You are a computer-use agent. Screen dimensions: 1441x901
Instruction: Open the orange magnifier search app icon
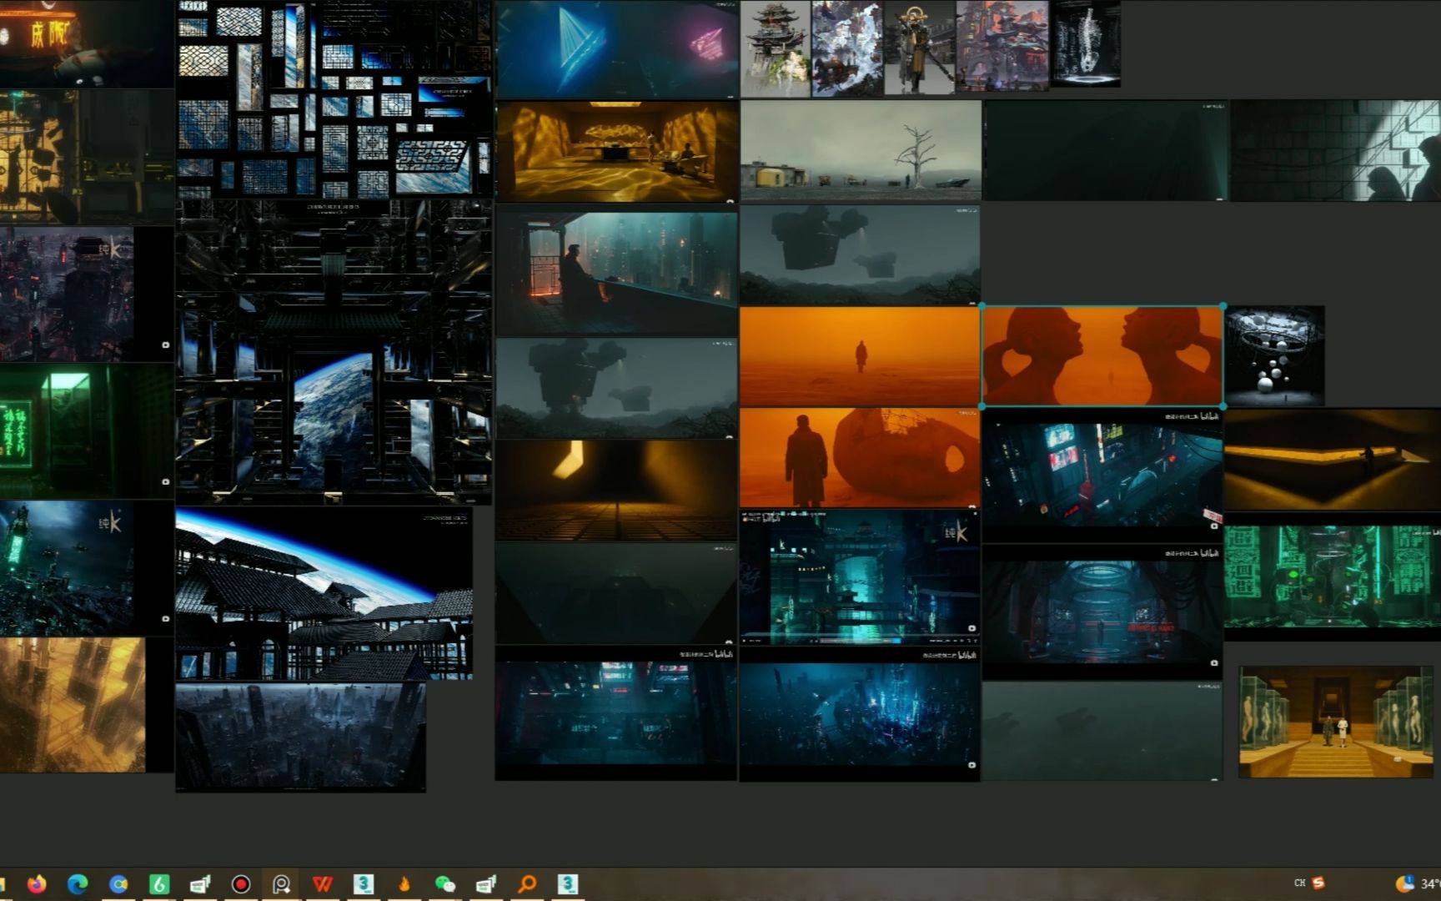pyautogui.click(x=527, y=883)
